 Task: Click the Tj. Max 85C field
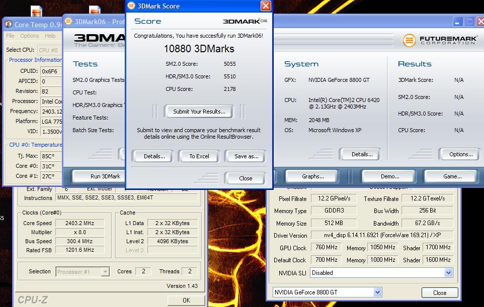click(51, 156)
